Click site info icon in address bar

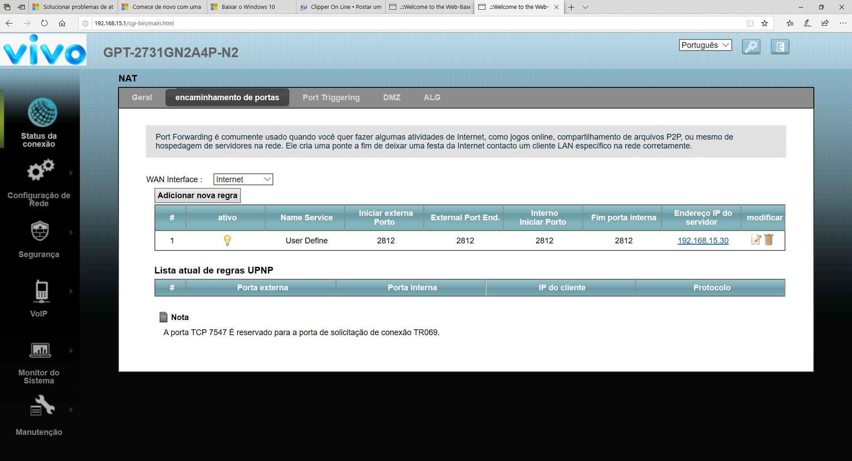[x=86, y=23]
